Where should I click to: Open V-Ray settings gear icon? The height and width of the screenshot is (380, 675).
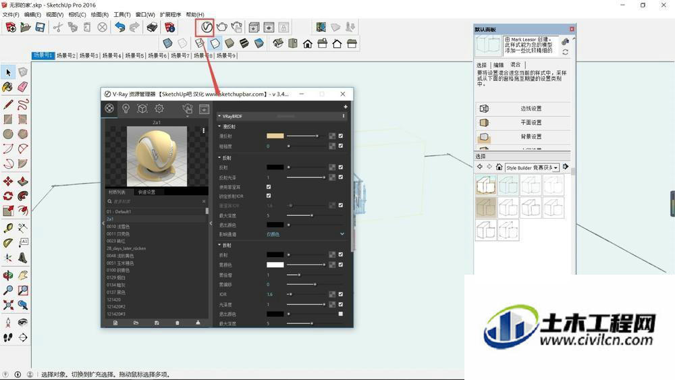[159, 109]
